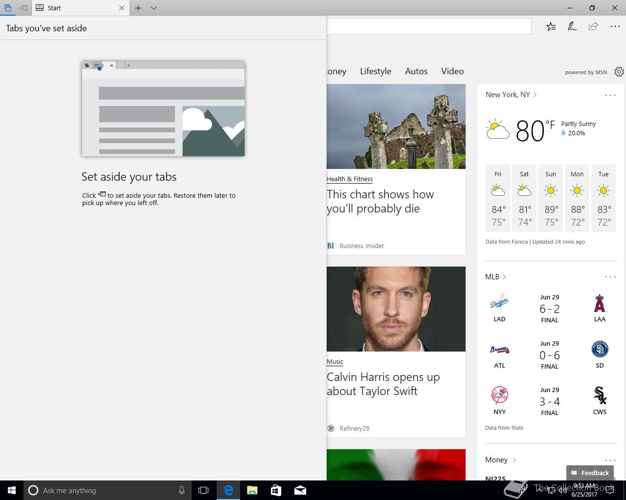Click the Padres SD team logo
The image size is (626, 500).
click(x=600, y=349)
